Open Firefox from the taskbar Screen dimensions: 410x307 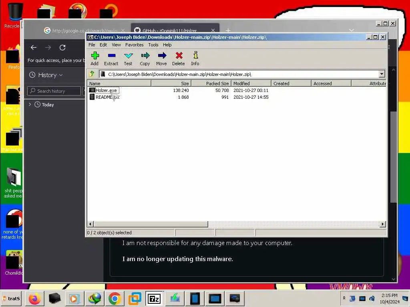(35, 299)
